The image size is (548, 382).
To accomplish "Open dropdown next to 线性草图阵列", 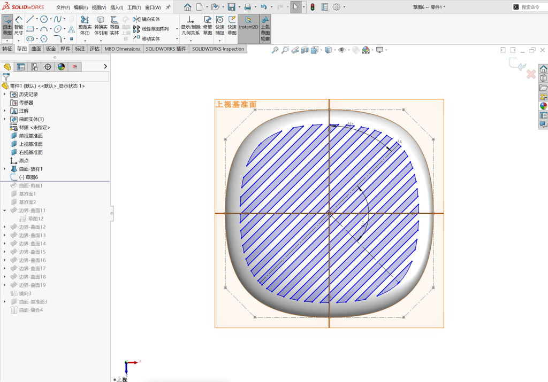I will 177,29.
